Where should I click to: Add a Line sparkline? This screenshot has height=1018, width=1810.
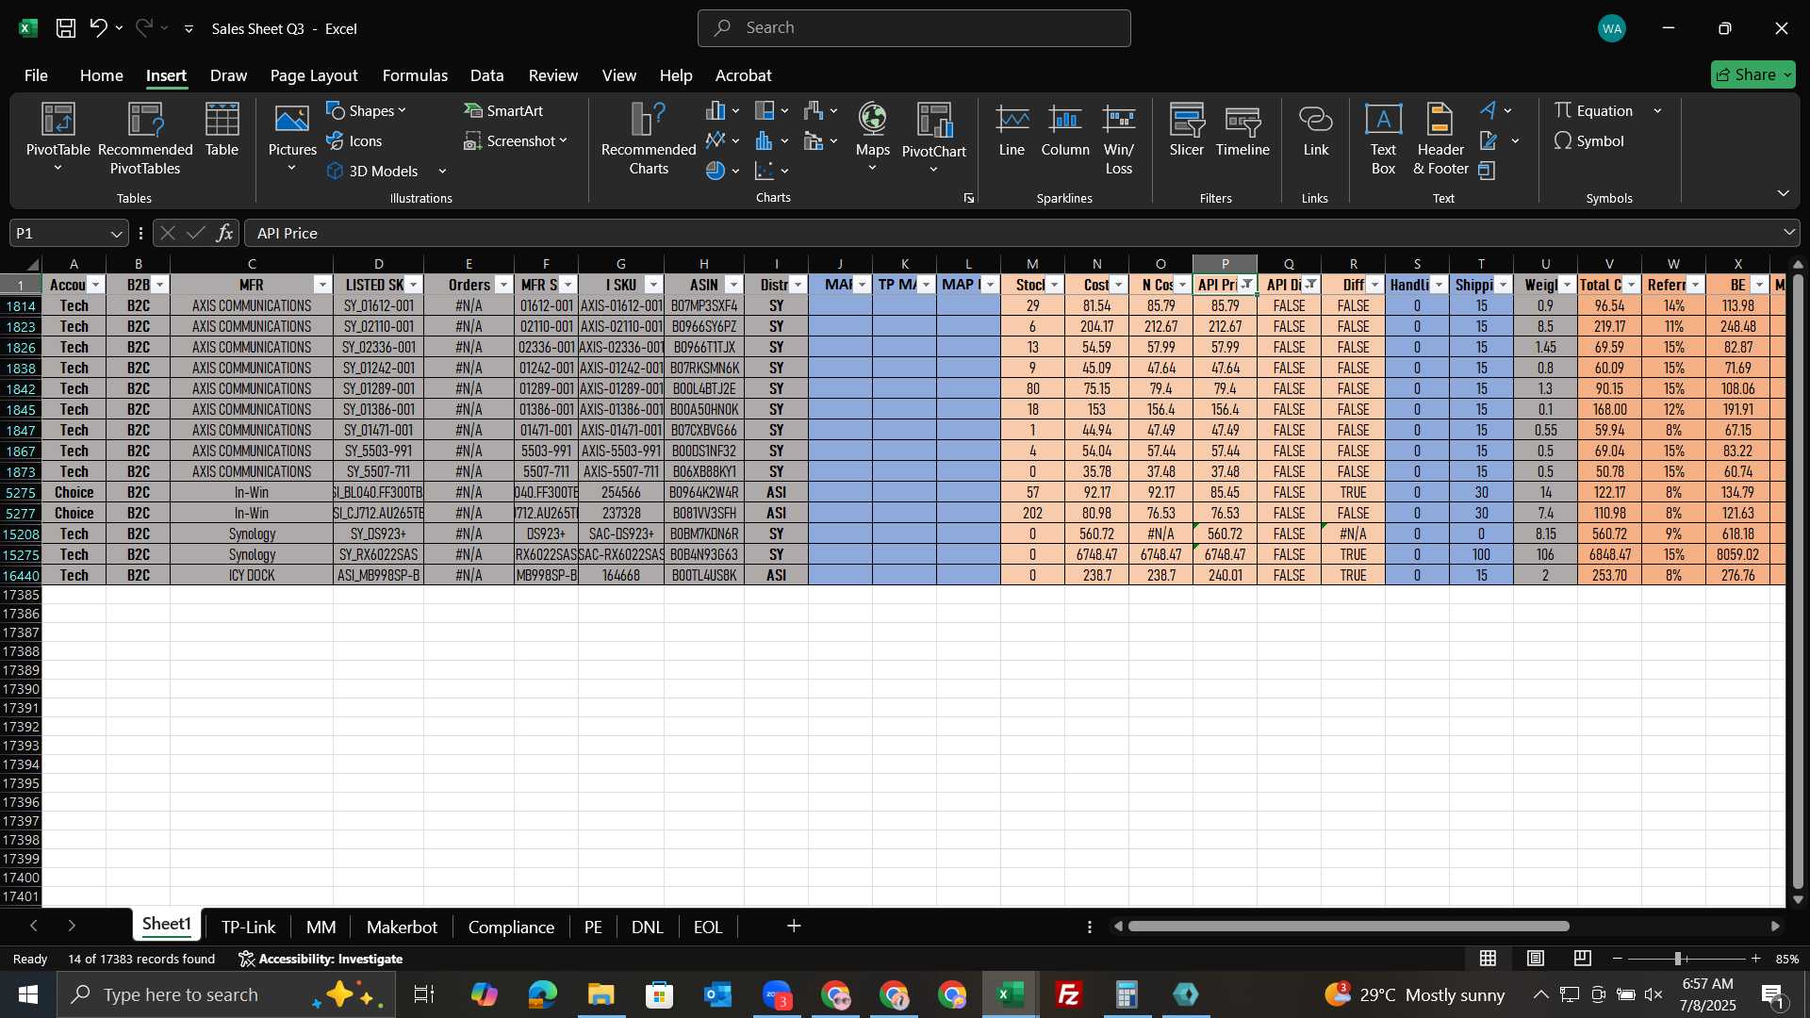1012,130
